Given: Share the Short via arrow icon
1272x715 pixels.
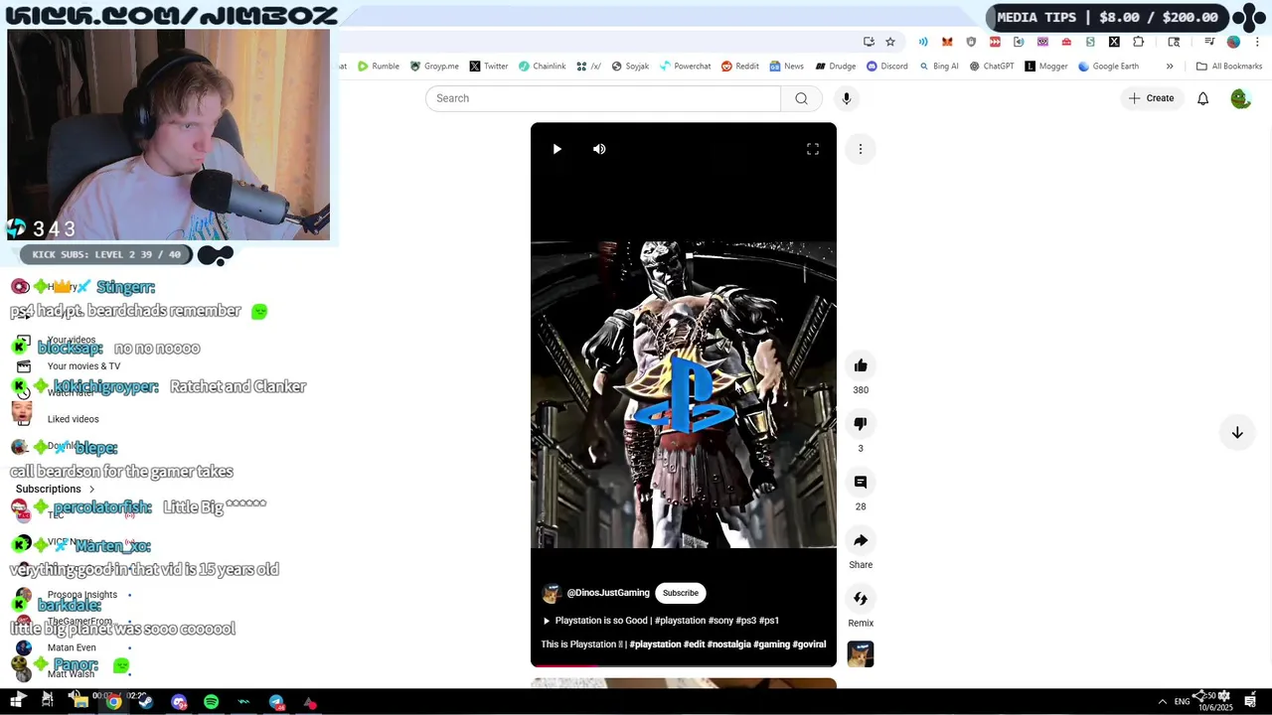Looking at the screenshot, I should coord(861,540).
